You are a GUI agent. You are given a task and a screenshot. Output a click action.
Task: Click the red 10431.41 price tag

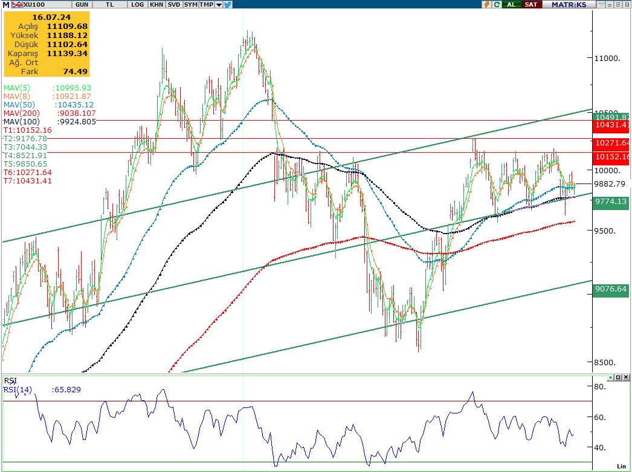pos(611,127)
